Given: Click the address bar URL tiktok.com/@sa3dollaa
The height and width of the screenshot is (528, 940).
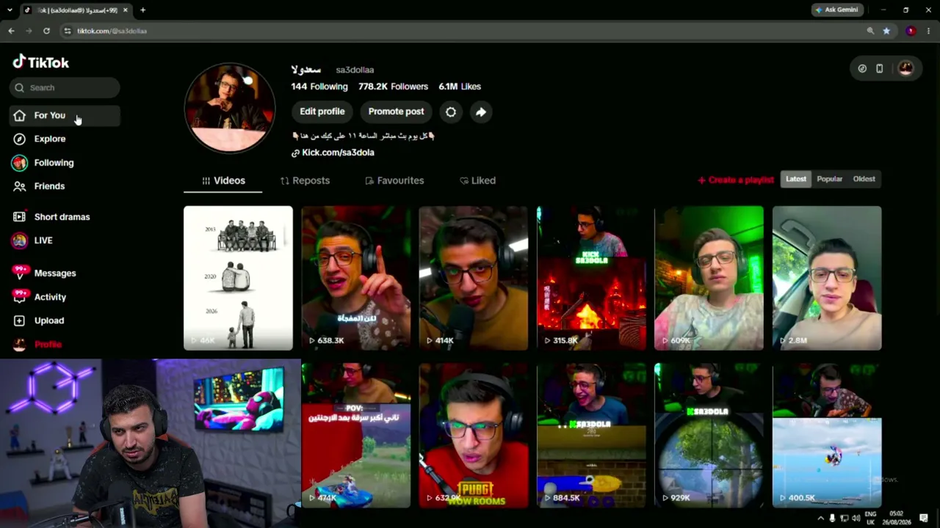Looking at the screenshot, I should [x=112, y=31].
